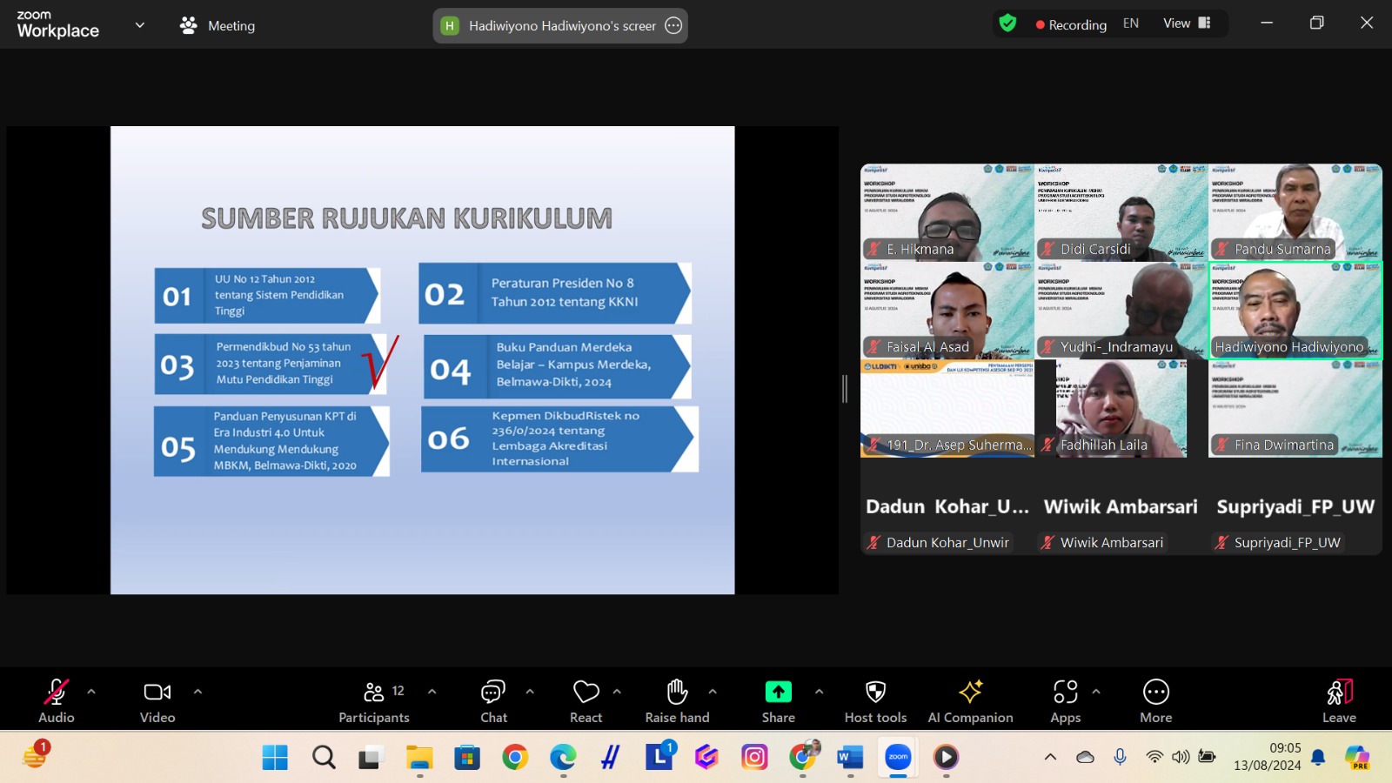Open Zoom Workplace dropdown chevron

pyautogui.click(x=139, y=25)
